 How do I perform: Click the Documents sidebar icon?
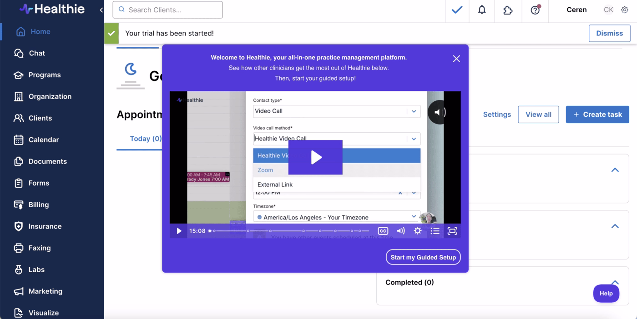[x=19, y=161]
